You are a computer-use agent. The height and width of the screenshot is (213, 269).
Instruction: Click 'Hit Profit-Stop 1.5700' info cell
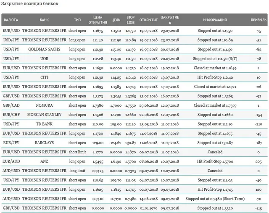(x=215, y=161)
